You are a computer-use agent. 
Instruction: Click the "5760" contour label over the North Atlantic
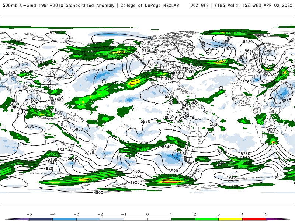247,82
